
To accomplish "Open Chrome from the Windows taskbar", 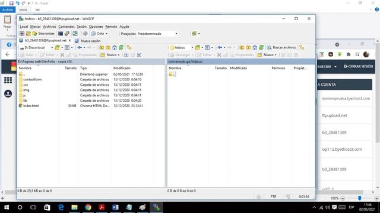I will click(88, 207).
